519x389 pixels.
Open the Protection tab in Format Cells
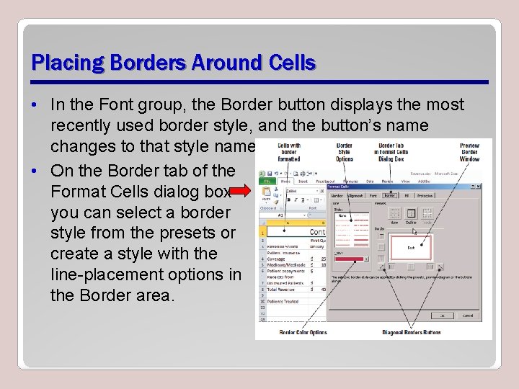coord(425,196)
